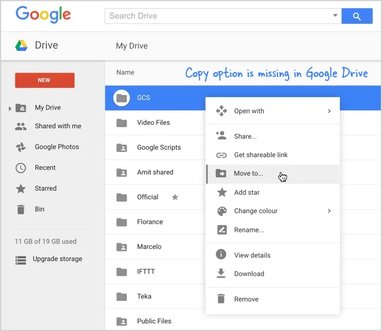Screen dimensions: 382x331
Task: Click the Starred star icon in sidebar
Action: coord(21,188)
